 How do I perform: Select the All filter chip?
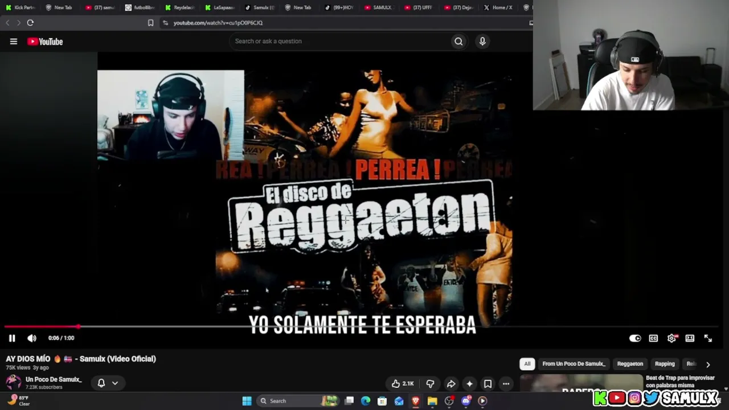527,364
